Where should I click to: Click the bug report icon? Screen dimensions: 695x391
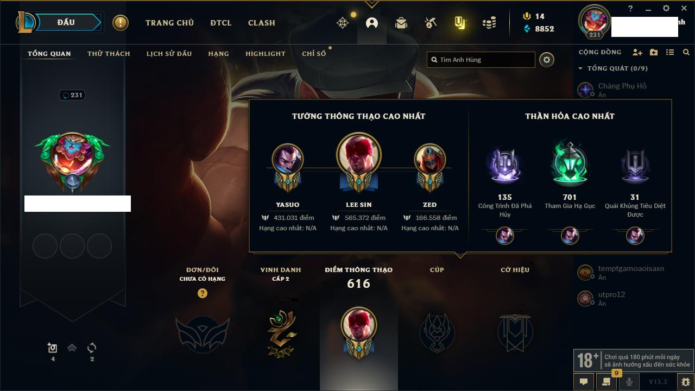pos(685,382)
